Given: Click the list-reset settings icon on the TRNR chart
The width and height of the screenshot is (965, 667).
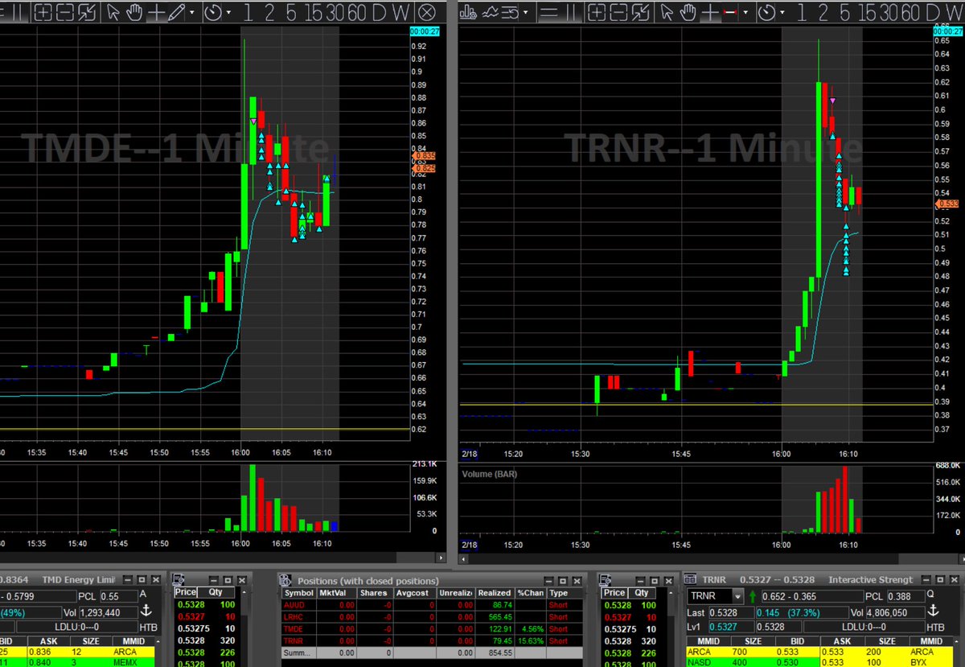Looking at the screenshot, I should click(511, 13).
